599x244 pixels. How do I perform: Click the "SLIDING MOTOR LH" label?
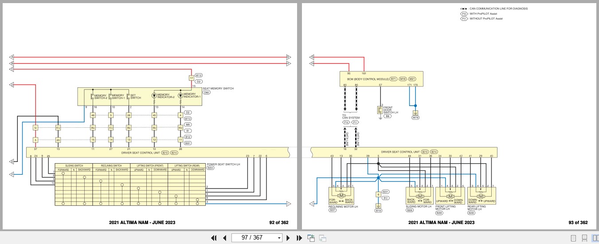pyautogui.click(x=419, y=207)
